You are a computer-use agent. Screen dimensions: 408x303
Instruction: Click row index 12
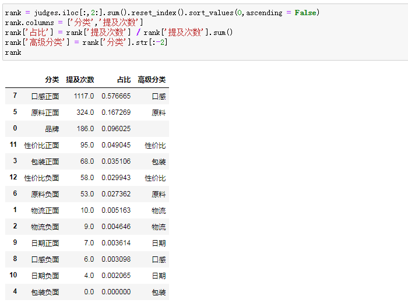click(13, 177)
